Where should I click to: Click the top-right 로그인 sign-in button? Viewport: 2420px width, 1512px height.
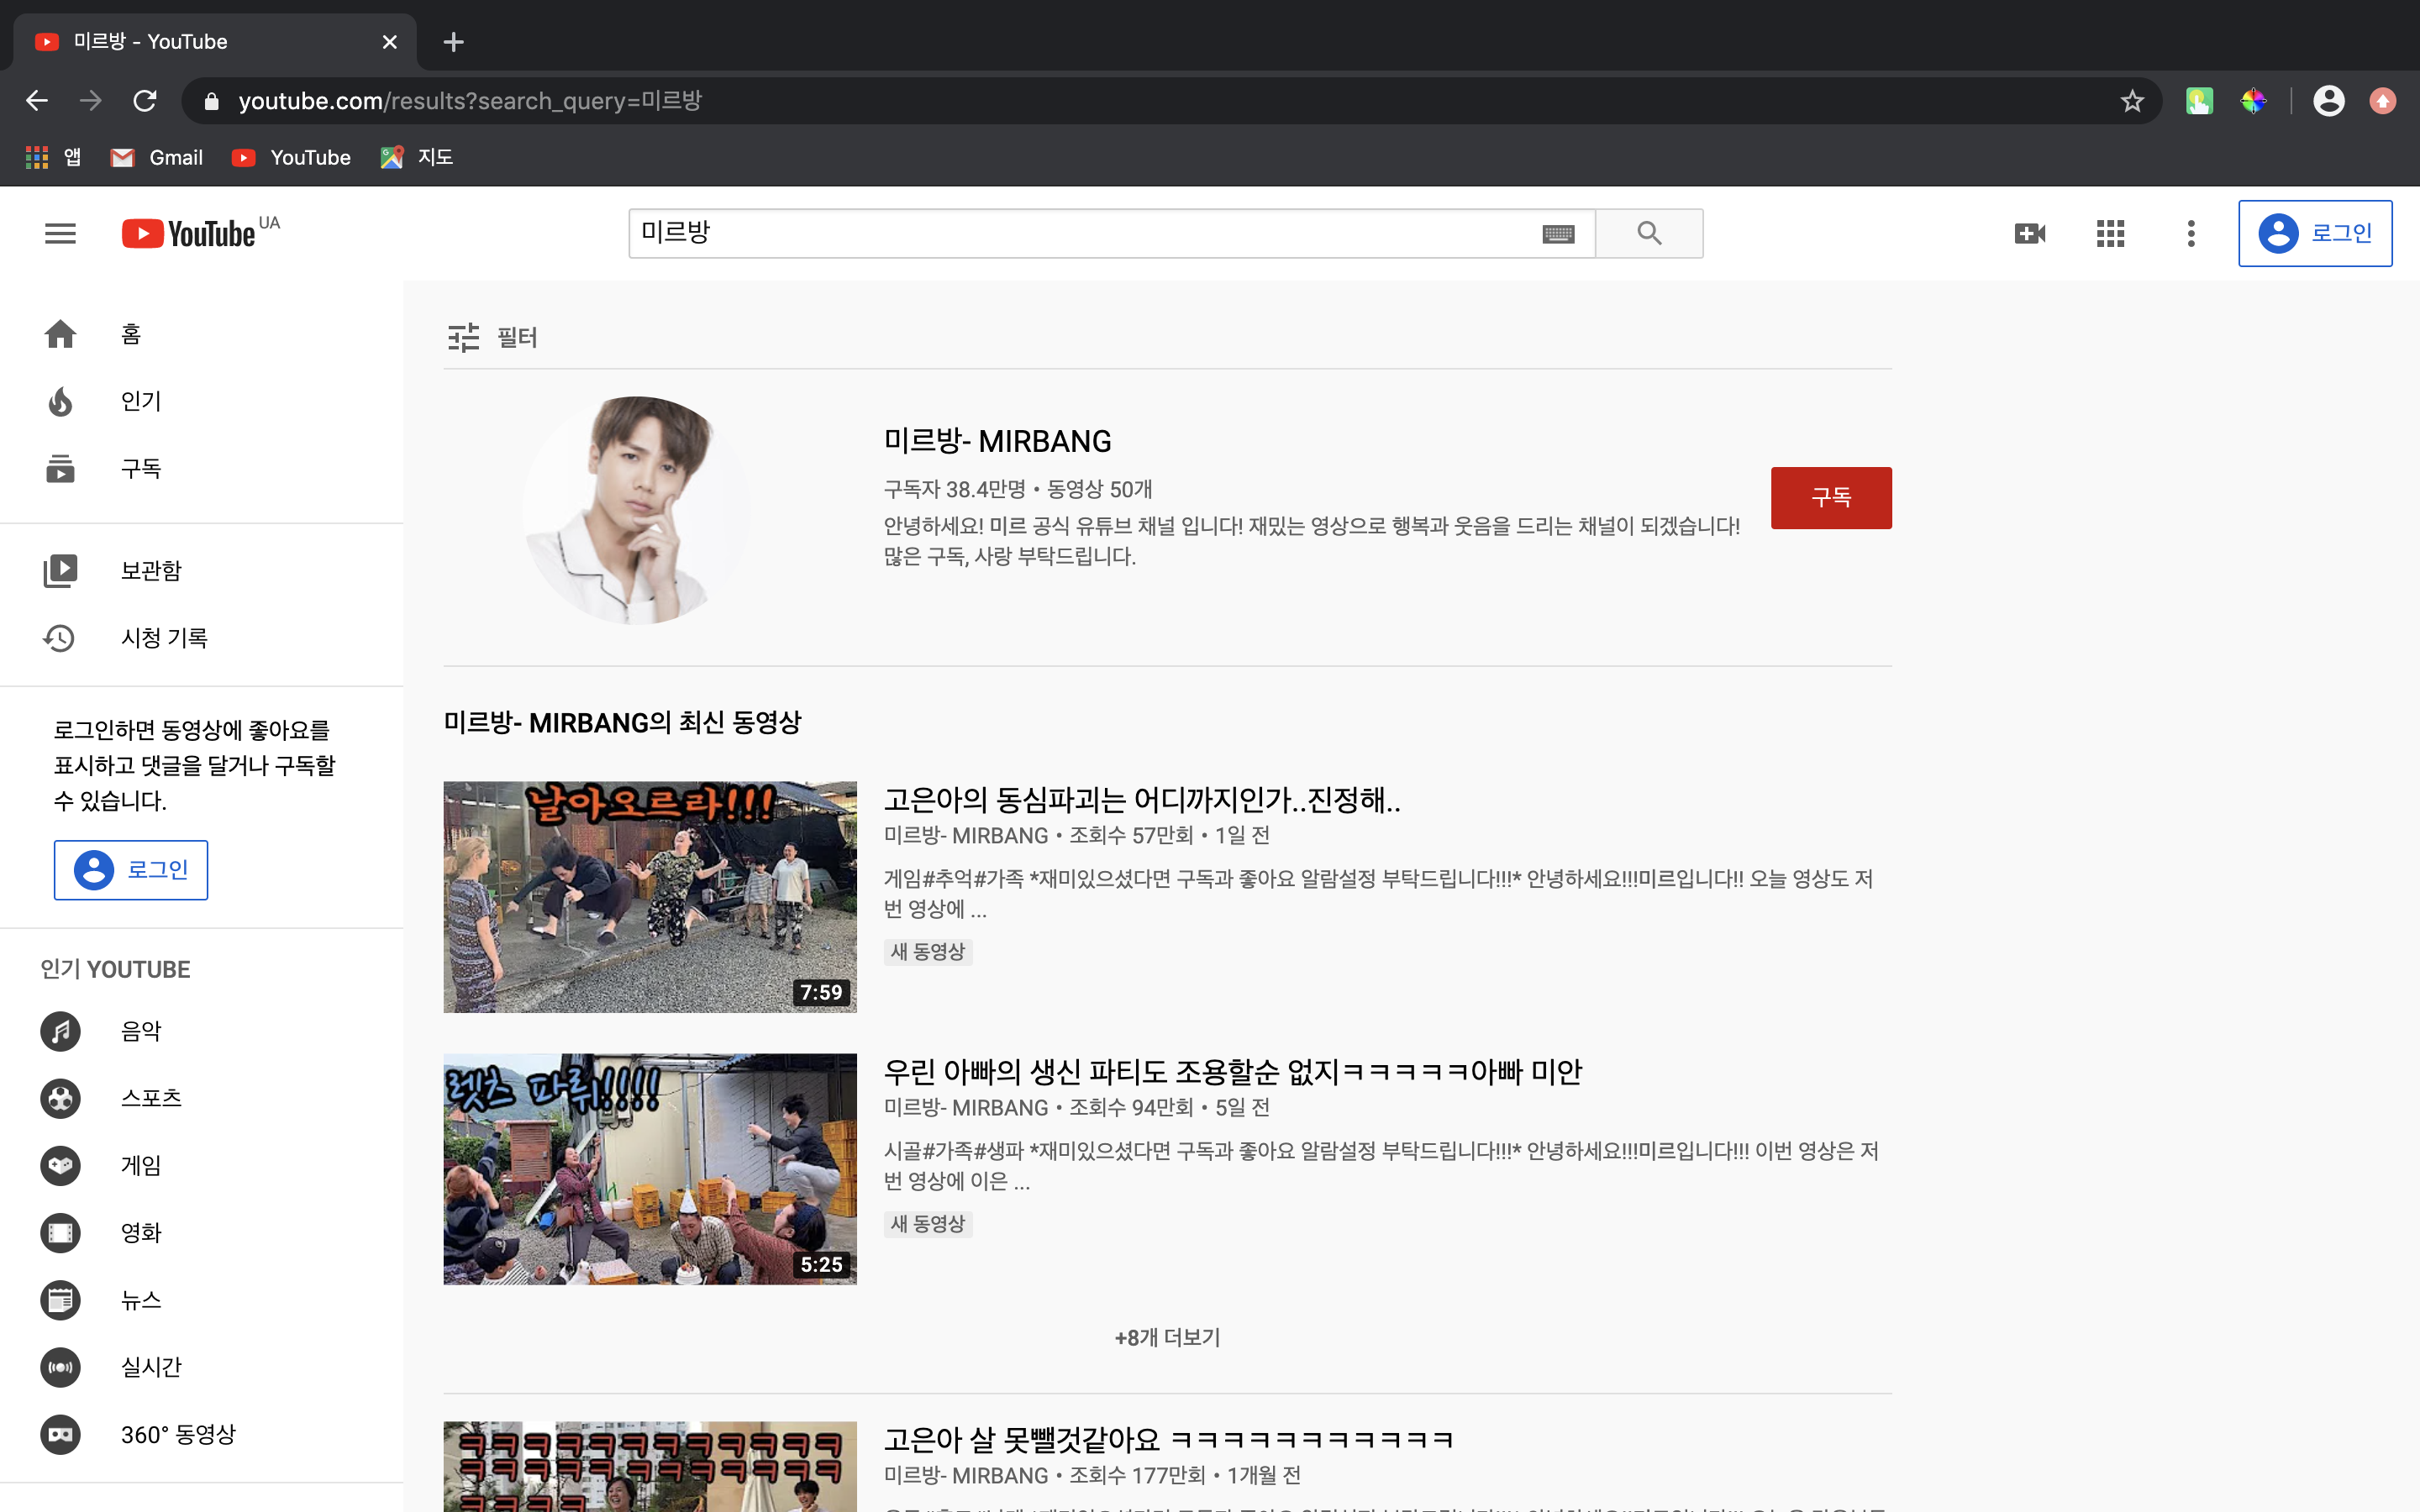[x=2314, y=233]
